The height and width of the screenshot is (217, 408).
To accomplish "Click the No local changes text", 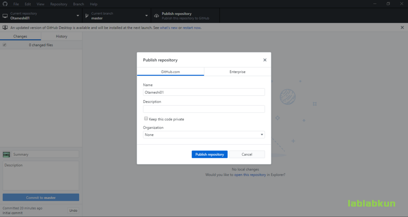I will pos(245,169).
